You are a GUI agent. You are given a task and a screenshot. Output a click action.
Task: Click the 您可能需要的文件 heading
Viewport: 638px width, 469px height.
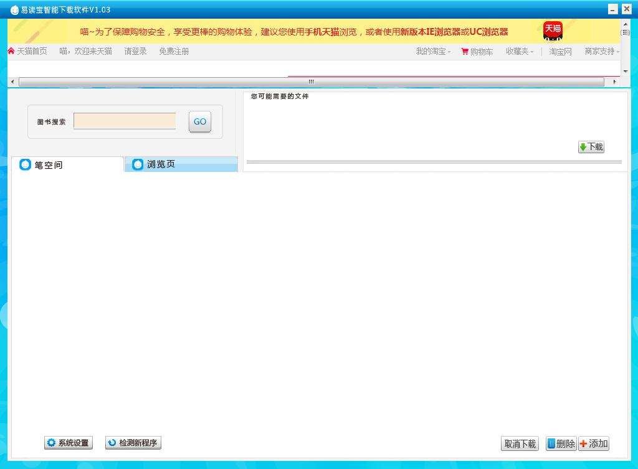(x=280, y=97)
